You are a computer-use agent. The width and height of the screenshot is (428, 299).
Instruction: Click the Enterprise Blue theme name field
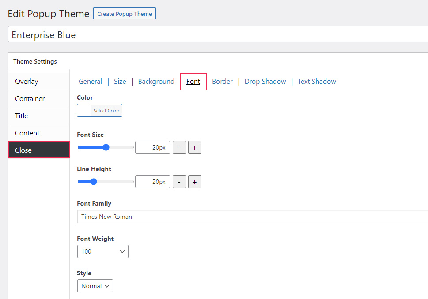pyautogui.click(x=217, y=35)
